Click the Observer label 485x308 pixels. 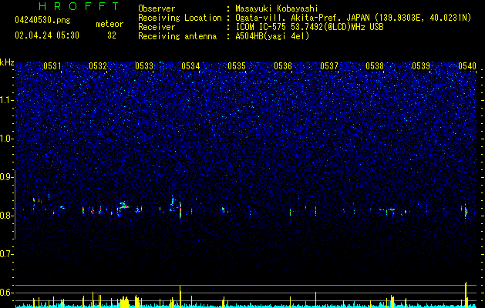tap(157, 8)
